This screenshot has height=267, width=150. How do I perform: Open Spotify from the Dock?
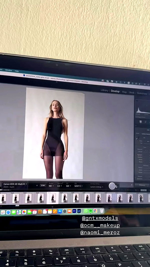point(91,211)
